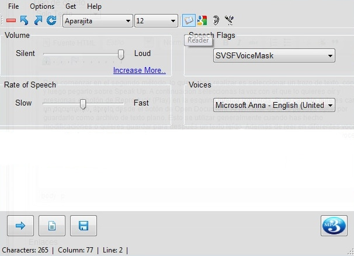Click the redo arrow icon
Viewport: 354px width, 256px height.
tap(37, 21)
